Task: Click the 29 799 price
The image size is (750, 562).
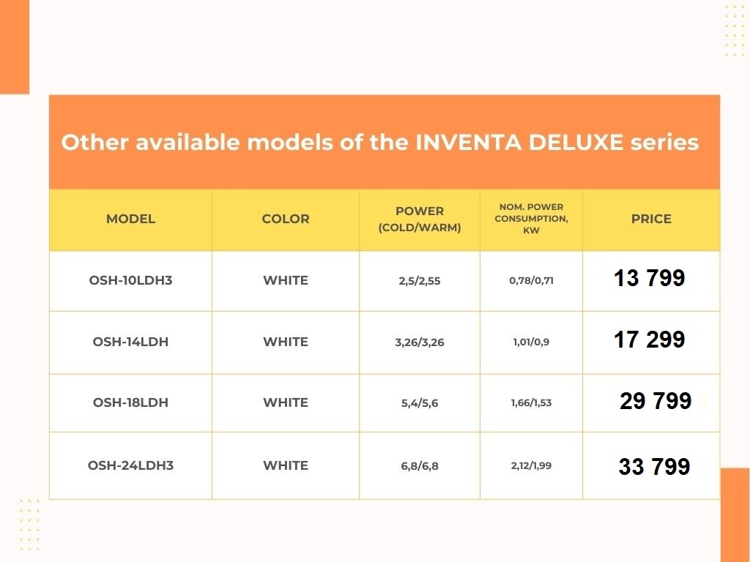Action: click(x=656, y=402)
